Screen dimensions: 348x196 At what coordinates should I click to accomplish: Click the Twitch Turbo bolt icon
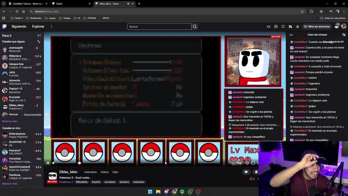(x=290, y=26)
